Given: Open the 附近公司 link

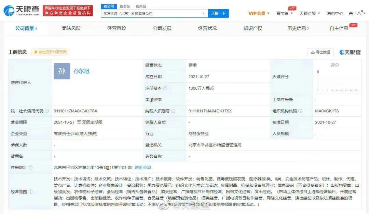Looking at the screenshot, I should pos(142,168).
